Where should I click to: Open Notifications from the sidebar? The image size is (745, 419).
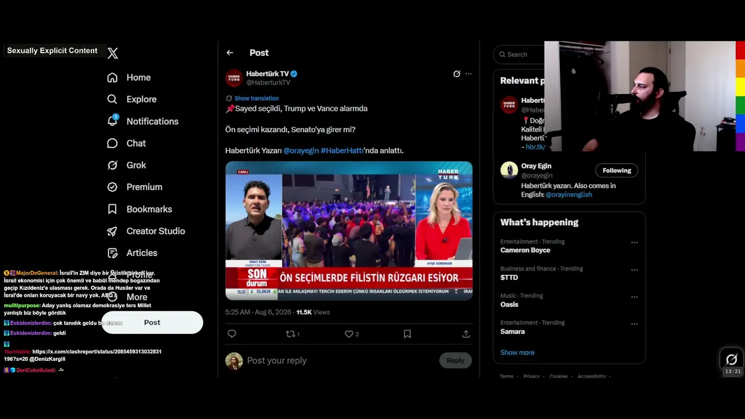coord(143,121)
